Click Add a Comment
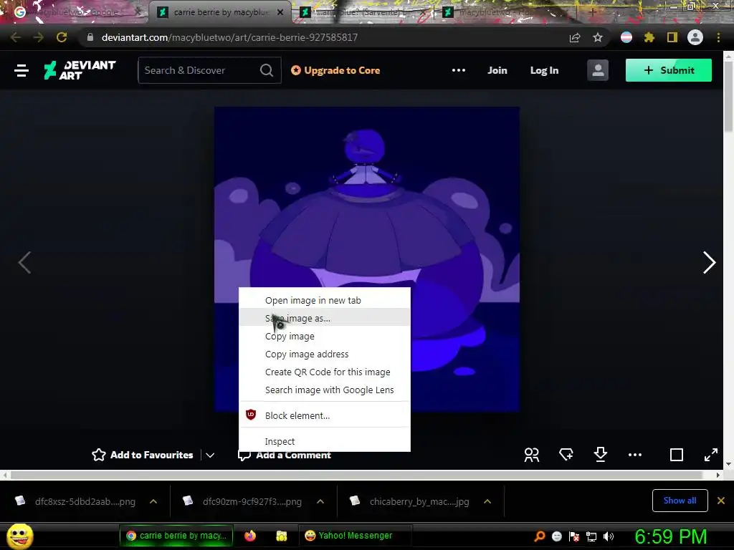 click(x=284, y=455)
